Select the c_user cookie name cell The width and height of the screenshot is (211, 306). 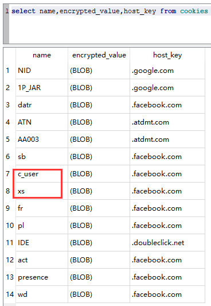42,174
